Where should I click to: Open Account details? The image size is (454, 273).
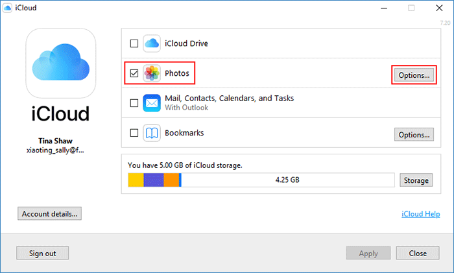(49, 213)
